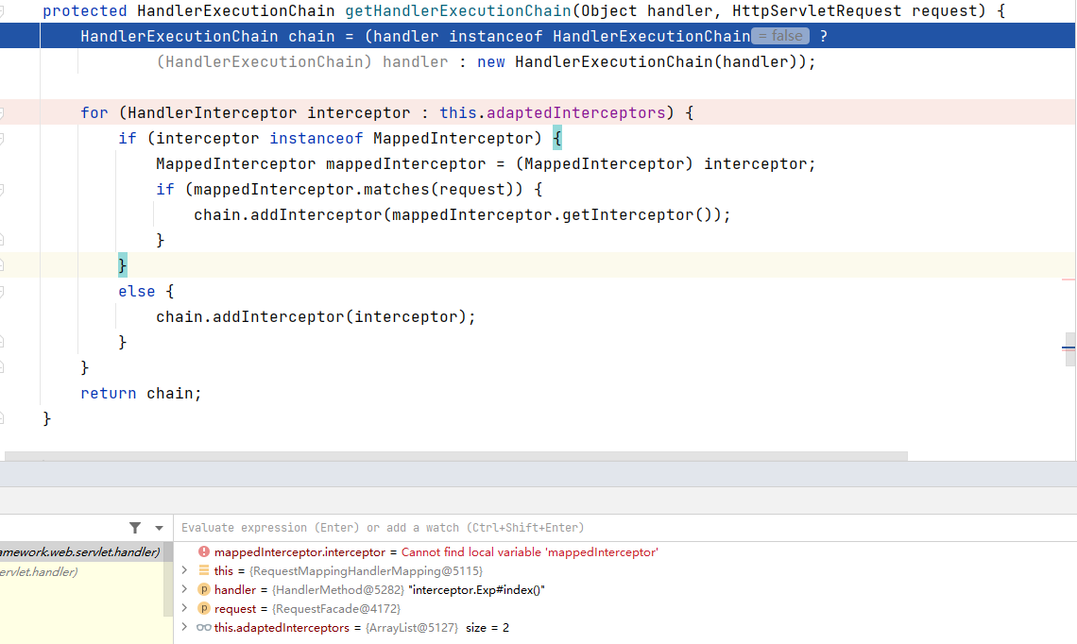Open the dropdown arrow beside the filter icon
The image size is (1077, 644).
(159, 528)
